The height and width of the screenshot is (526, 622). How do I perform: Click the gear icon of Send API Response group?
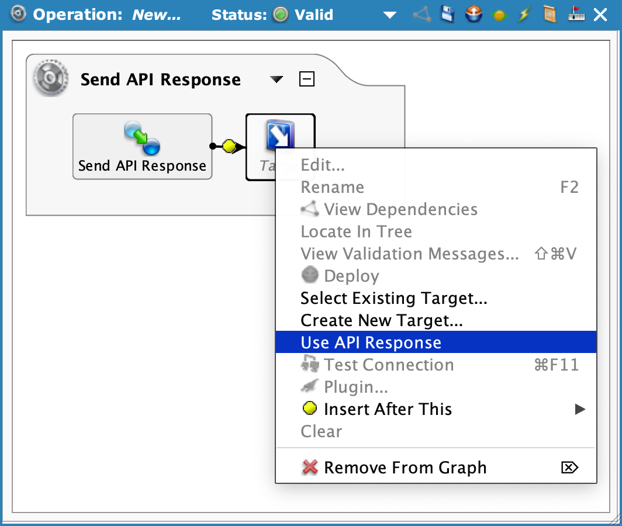47,79
